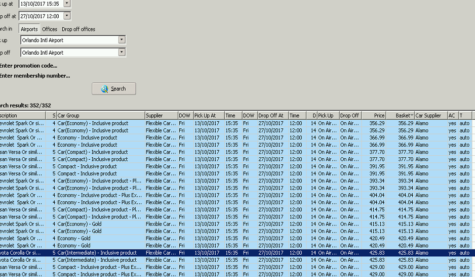Open the Enter membership number link

point(34,76)
